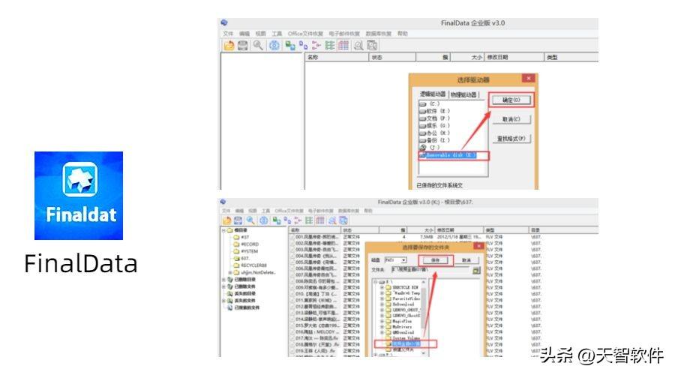This screenshot has height=375, width=675.
Task: Sort by 类型 column in top window
Action: (x=571, y=57)
